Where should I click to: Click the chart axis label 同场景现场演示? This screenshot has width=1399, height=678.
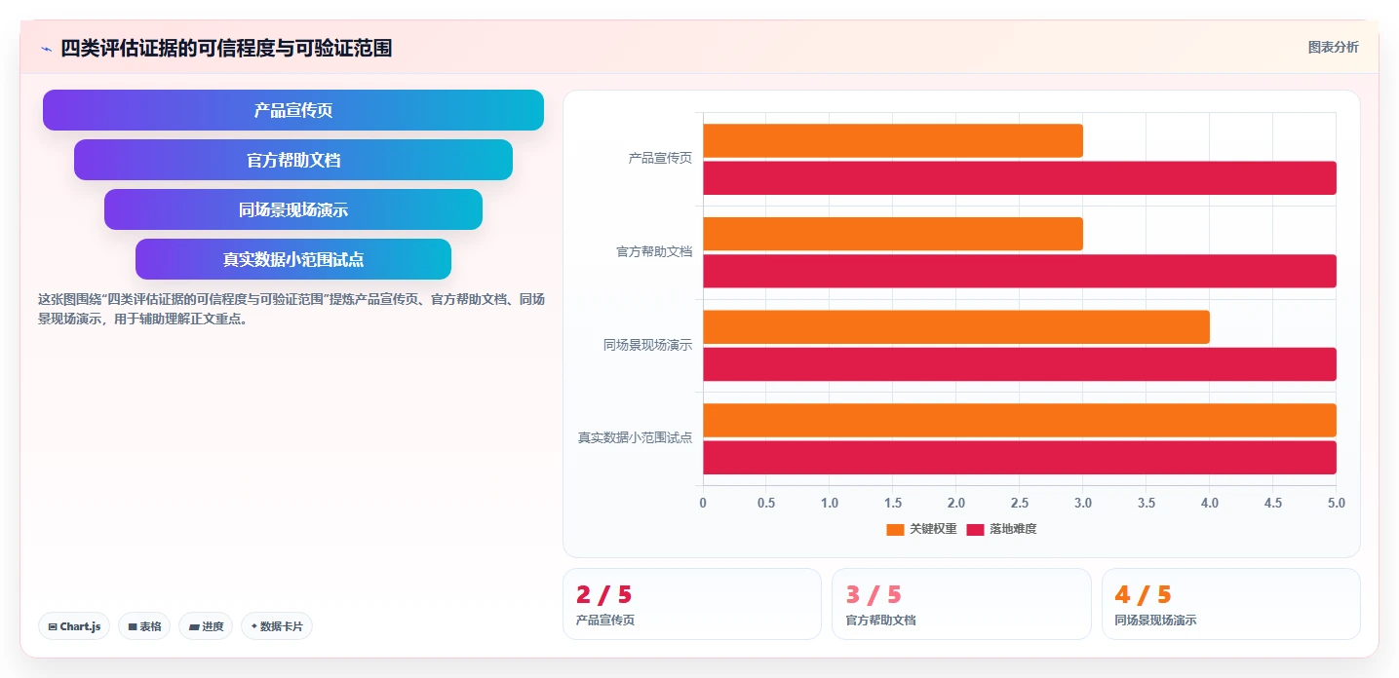(x=647, y=345)
